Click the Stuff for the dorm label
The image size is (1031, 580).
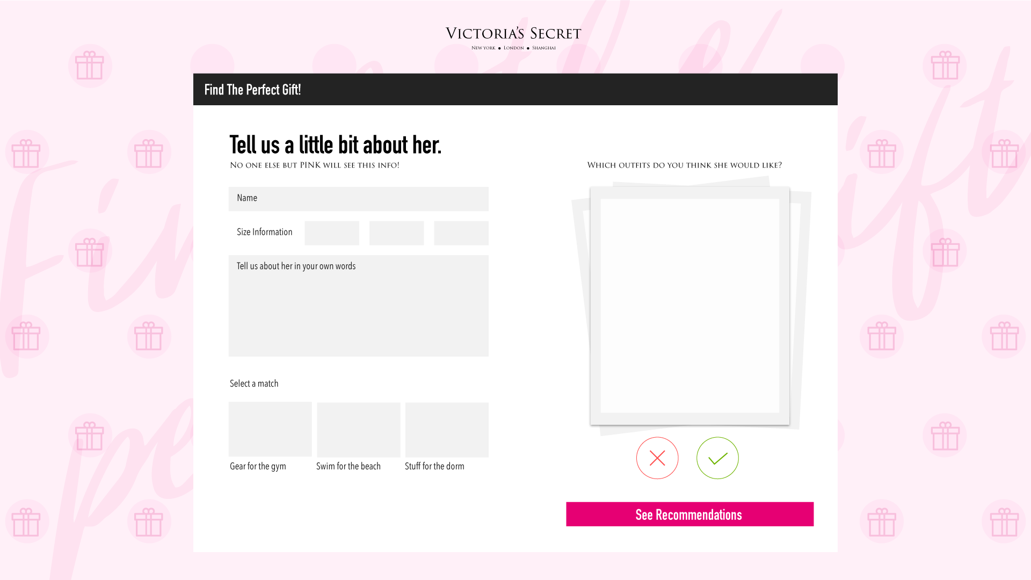tap(434, 466)
